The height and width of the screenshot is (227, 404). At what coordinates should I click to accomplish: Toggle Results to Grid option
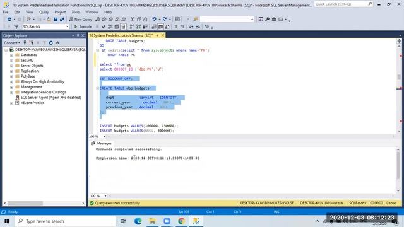click(160, 26)
